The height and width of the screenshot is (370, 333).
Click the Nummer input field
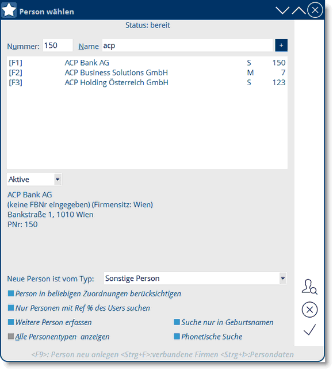pos(58,45)
